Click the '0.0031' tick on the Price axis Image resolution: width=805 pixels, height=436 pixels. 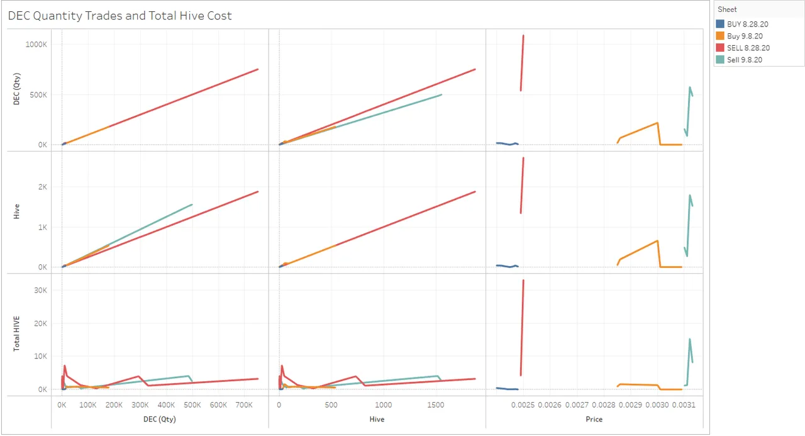(685, 405)
